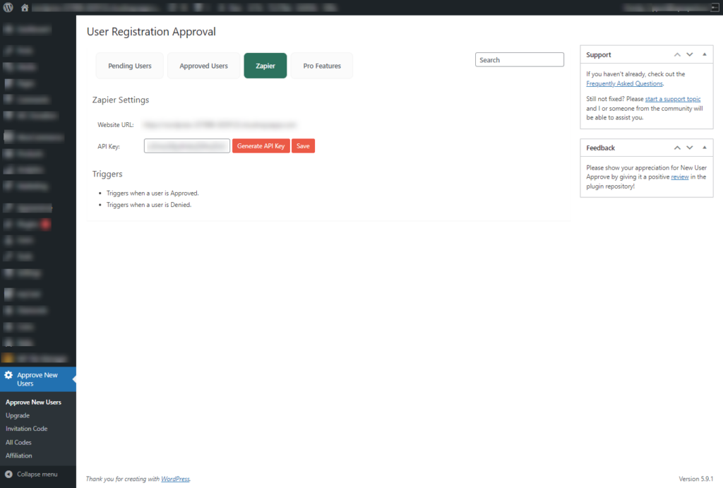
Task: Open the All Codes submenu item
Action: pos(18,442)
